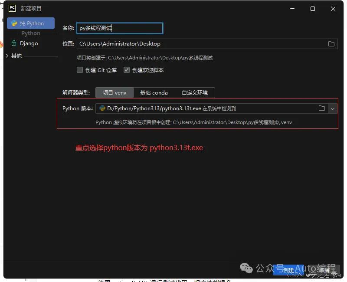Switch to 自定义环境 interpreter tab
Screen dimensions: 347x282
pos(195,93)
